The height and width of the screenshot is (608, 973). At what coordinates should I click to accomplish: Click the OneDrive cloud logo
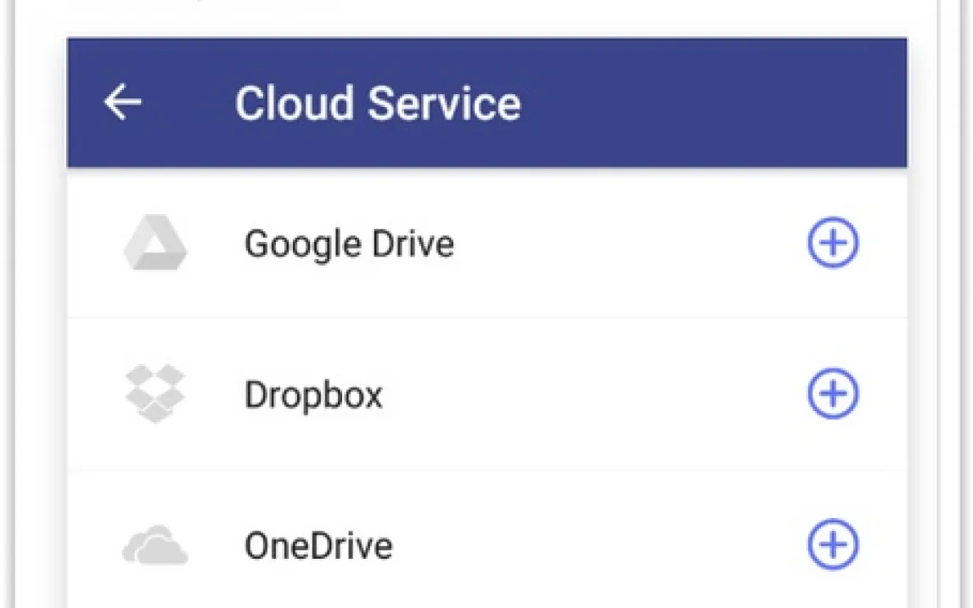pyautogui.click(x=155, y=545)
